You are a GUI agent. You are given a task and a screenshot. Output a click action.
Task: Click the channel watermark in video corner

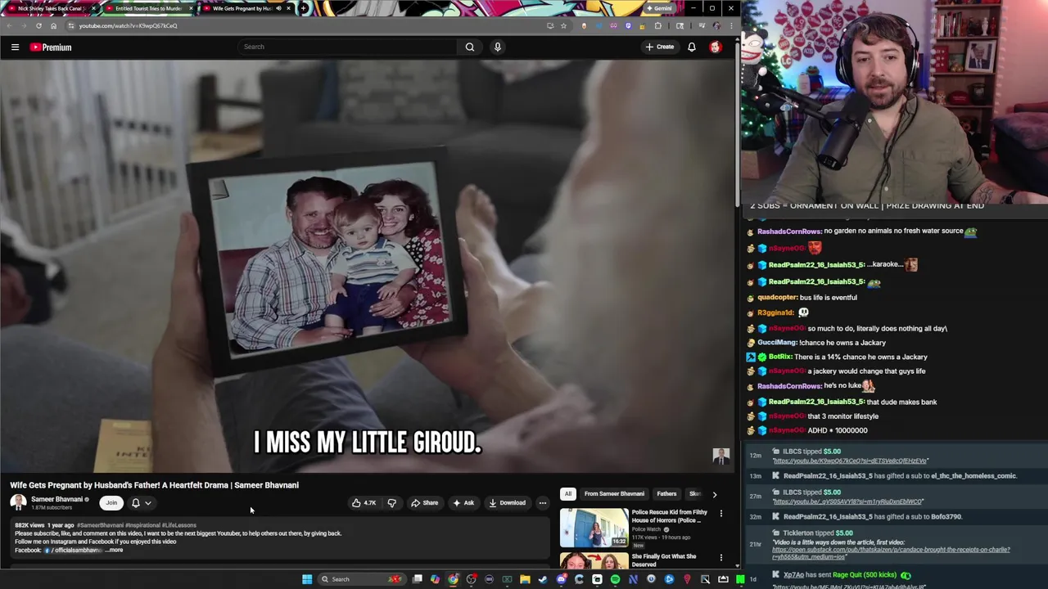point(720,456)
